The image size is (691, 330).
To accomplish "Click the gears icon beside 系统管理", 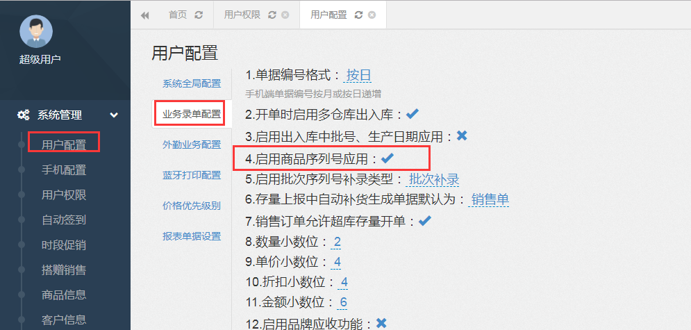I will pyautogui.click(x=24, y=115).
